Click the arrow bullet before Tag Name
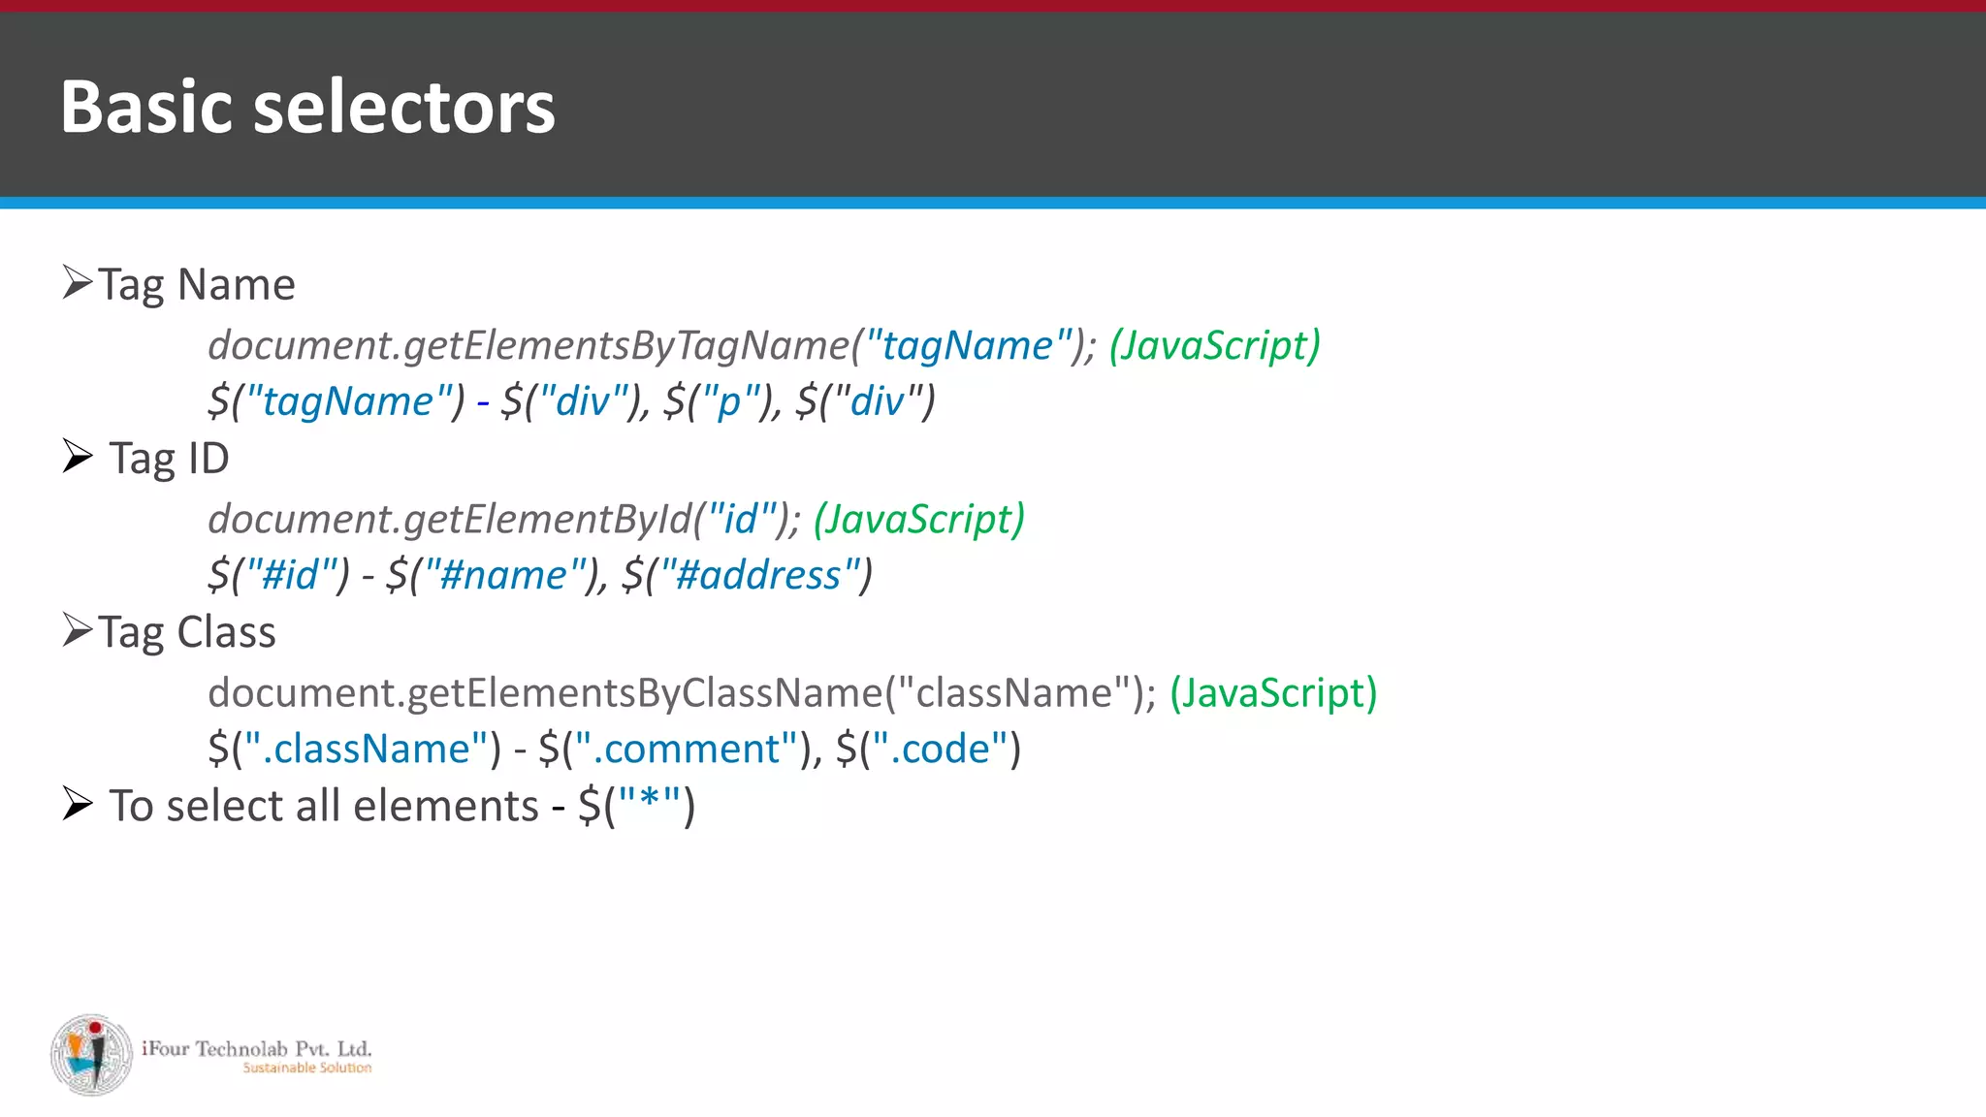Image resolution: width=1986 pixels, height=1117 pixels. click(78, 282)
